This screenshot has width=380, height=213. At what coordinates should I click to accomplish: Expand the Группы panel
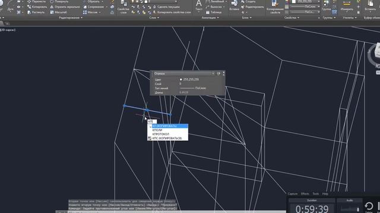tap(329, 18)
